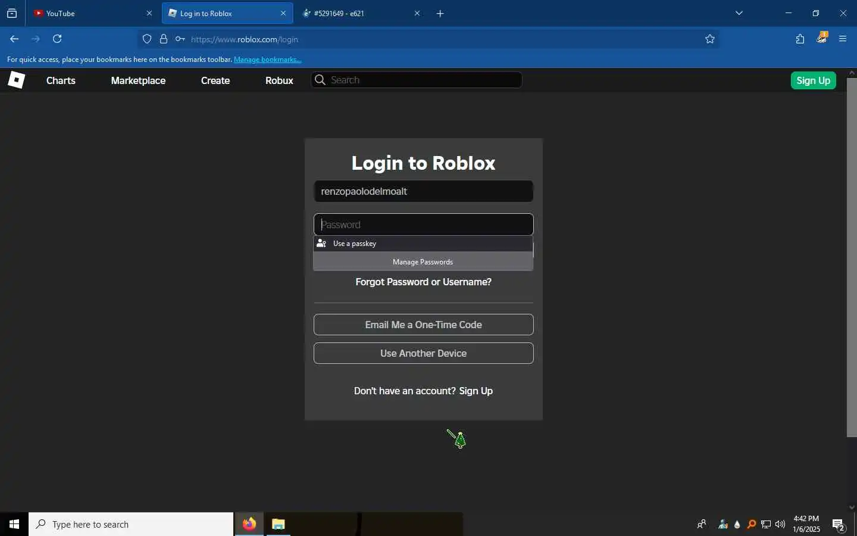Open the Robux page

279,80
